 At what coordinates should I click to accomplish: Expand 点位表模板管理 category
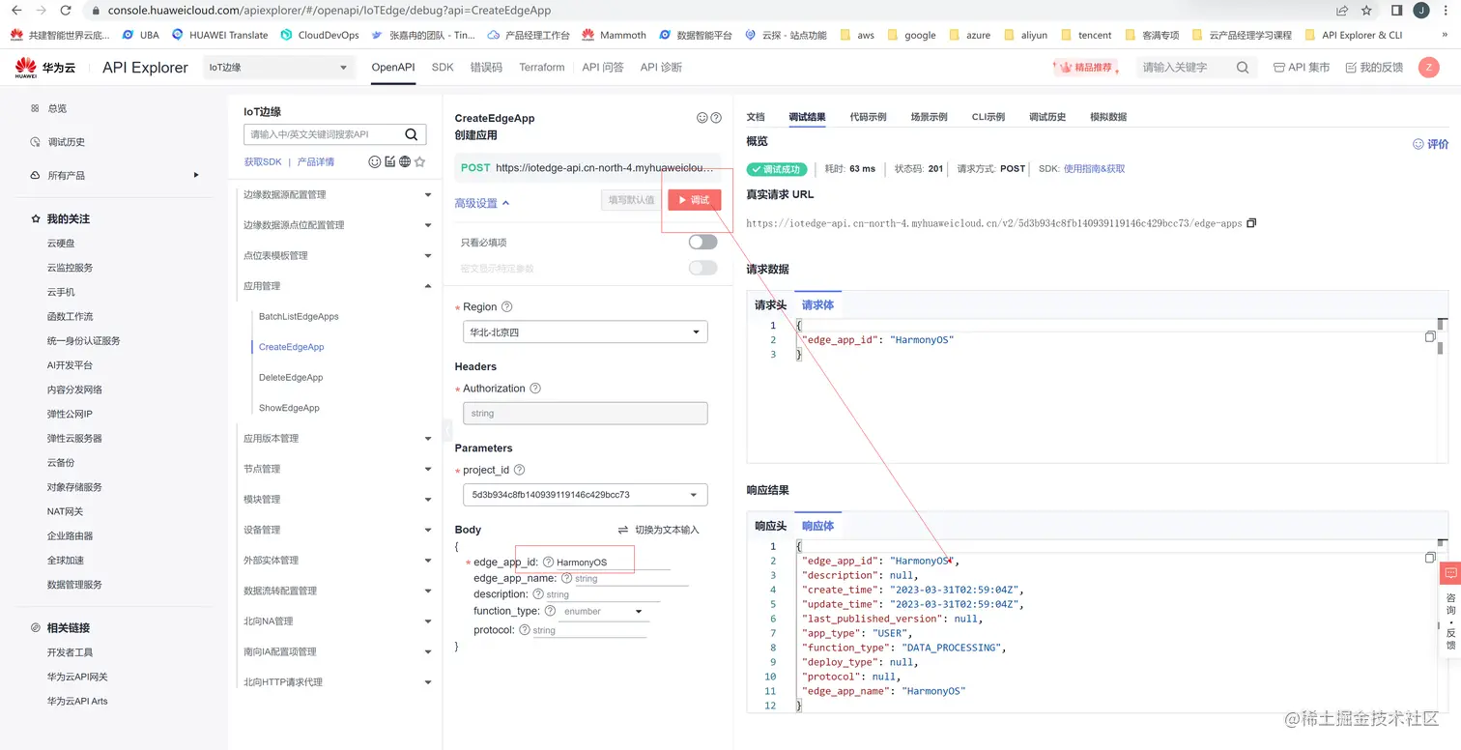coord(335,255)
